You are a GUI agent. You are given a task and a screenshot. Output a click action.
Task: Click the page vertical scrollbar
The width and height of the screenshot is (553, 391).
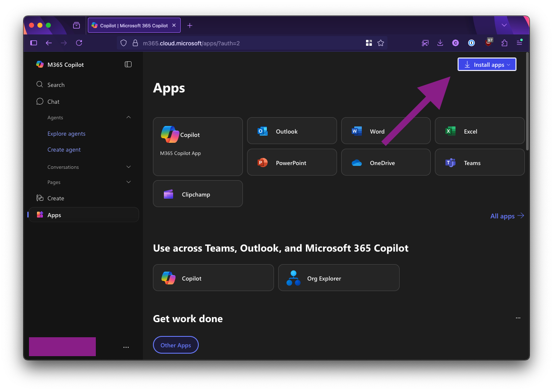(x=527, y=101)
